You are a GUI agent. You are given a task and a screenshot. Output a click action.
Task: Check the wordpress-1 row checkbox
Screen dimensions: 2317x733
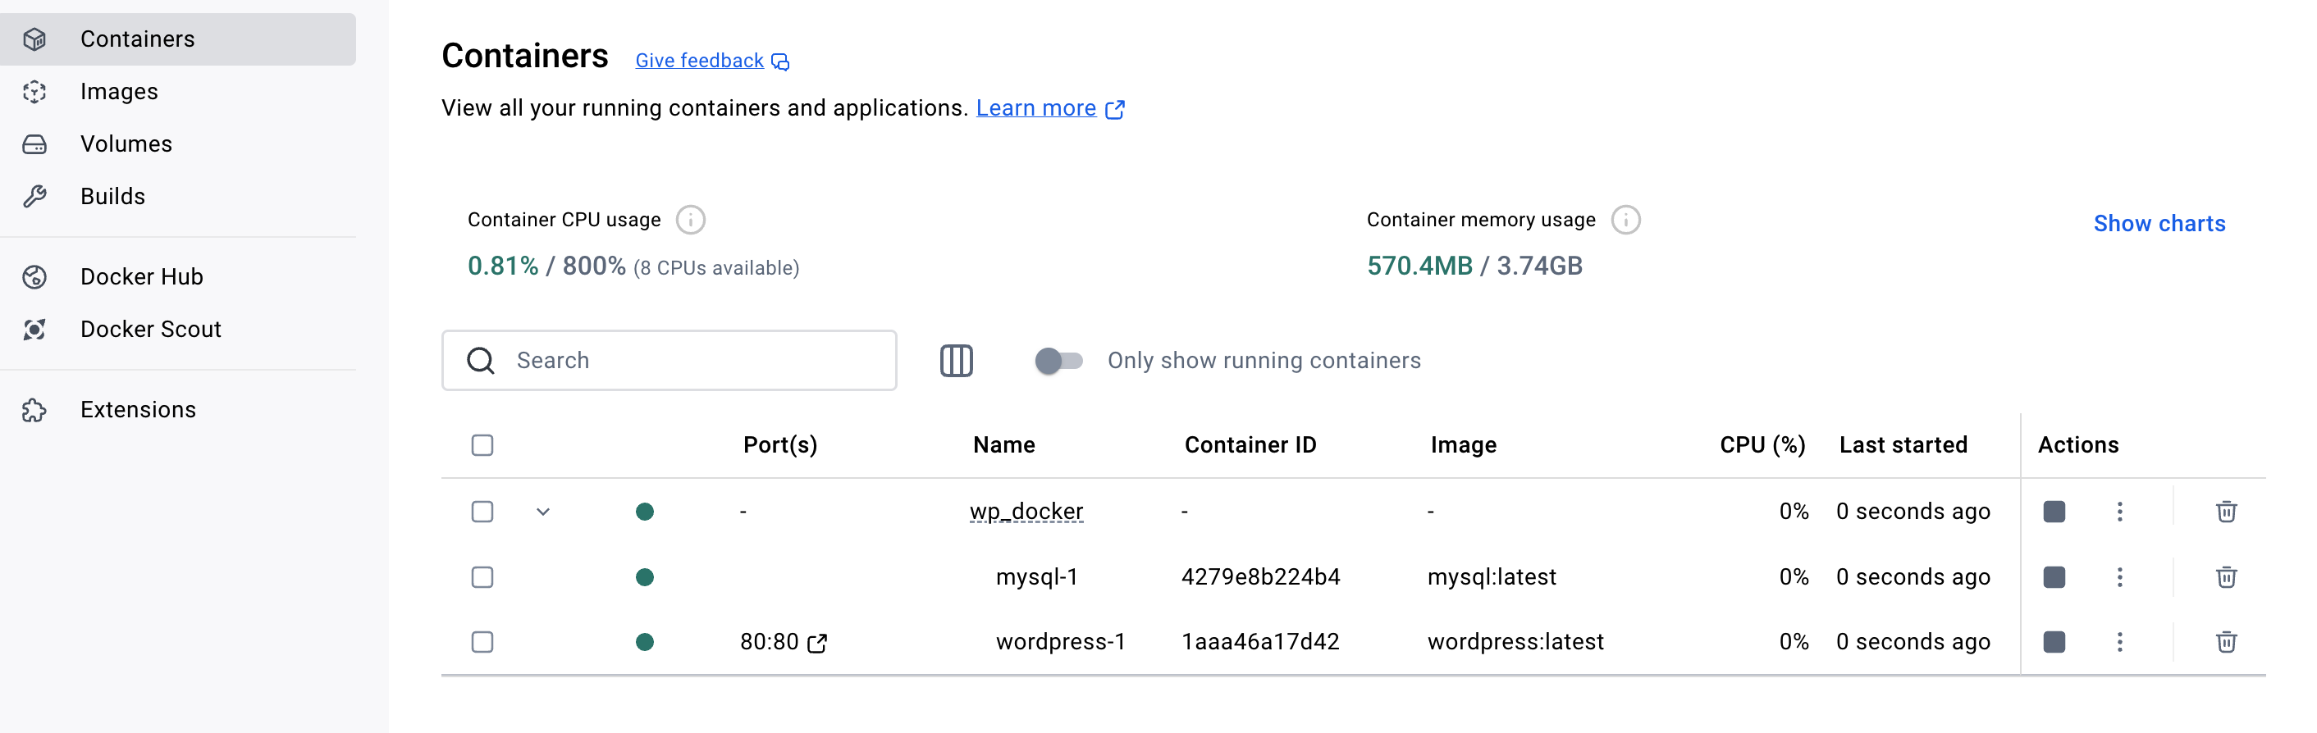coord(482,642)
